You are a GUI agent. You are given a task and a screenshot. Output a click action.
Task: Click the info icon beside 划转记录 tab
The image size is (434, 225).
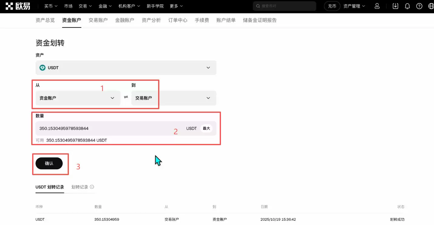click(x=92, y=187)
